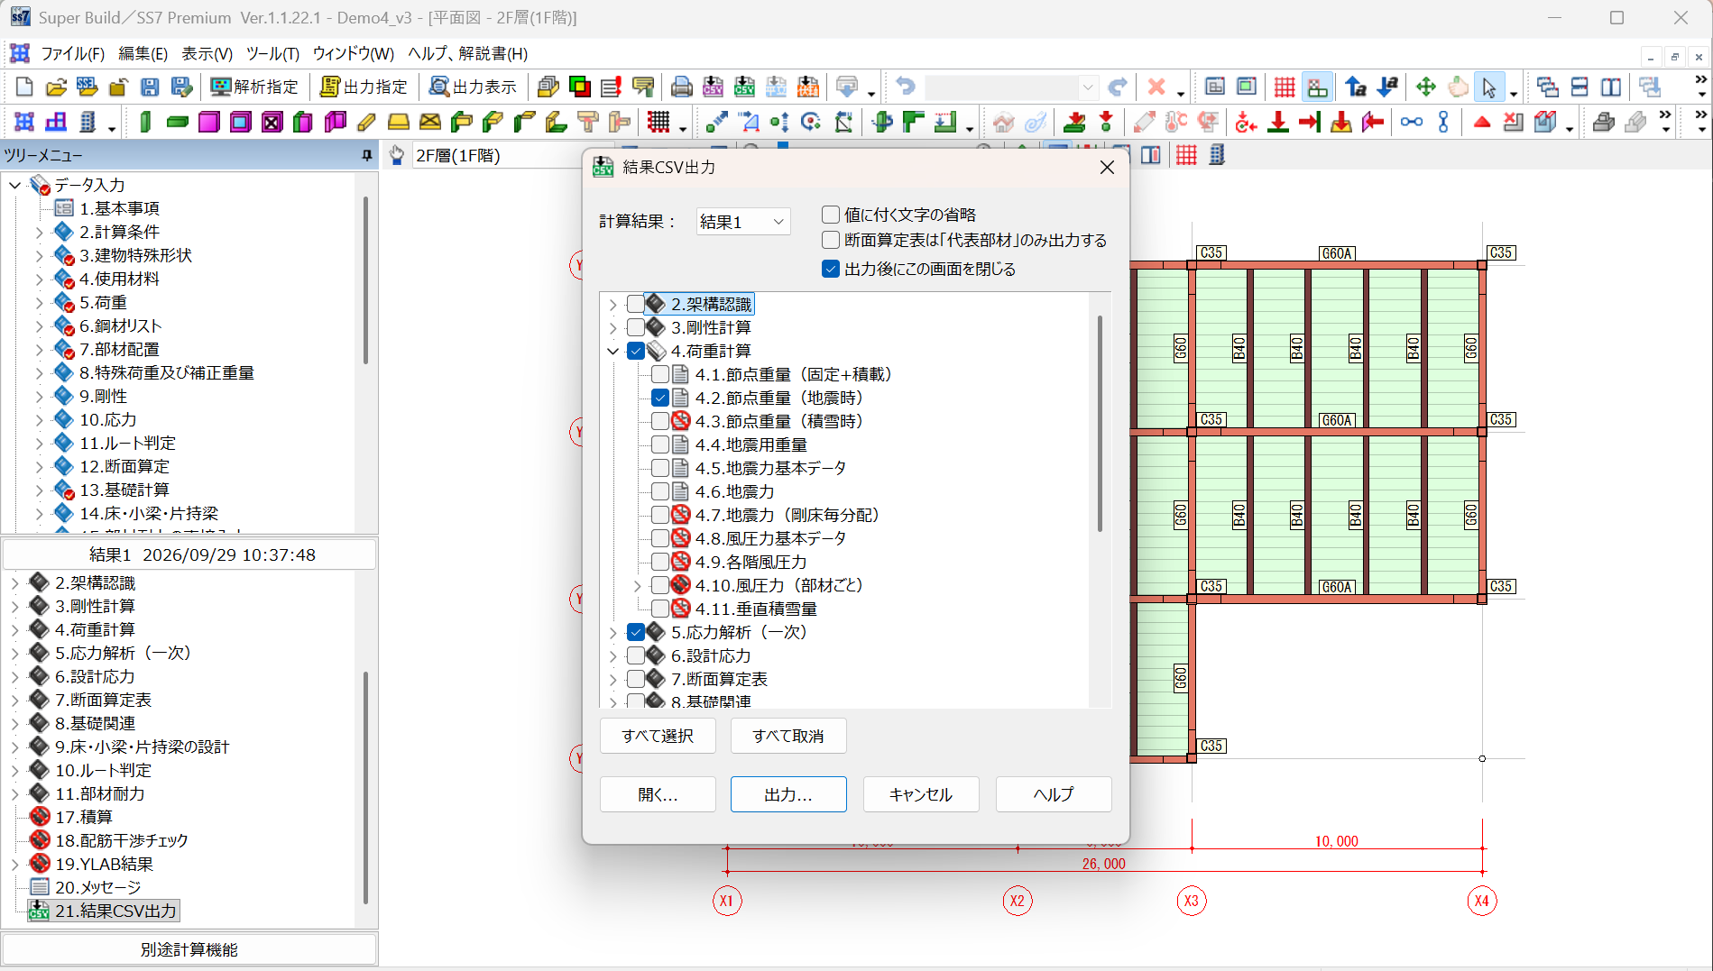Click the green horizontal beam icon
The height and width of the screenshot is (971, 1713).
pyautogui.click(x=178, y=122)
